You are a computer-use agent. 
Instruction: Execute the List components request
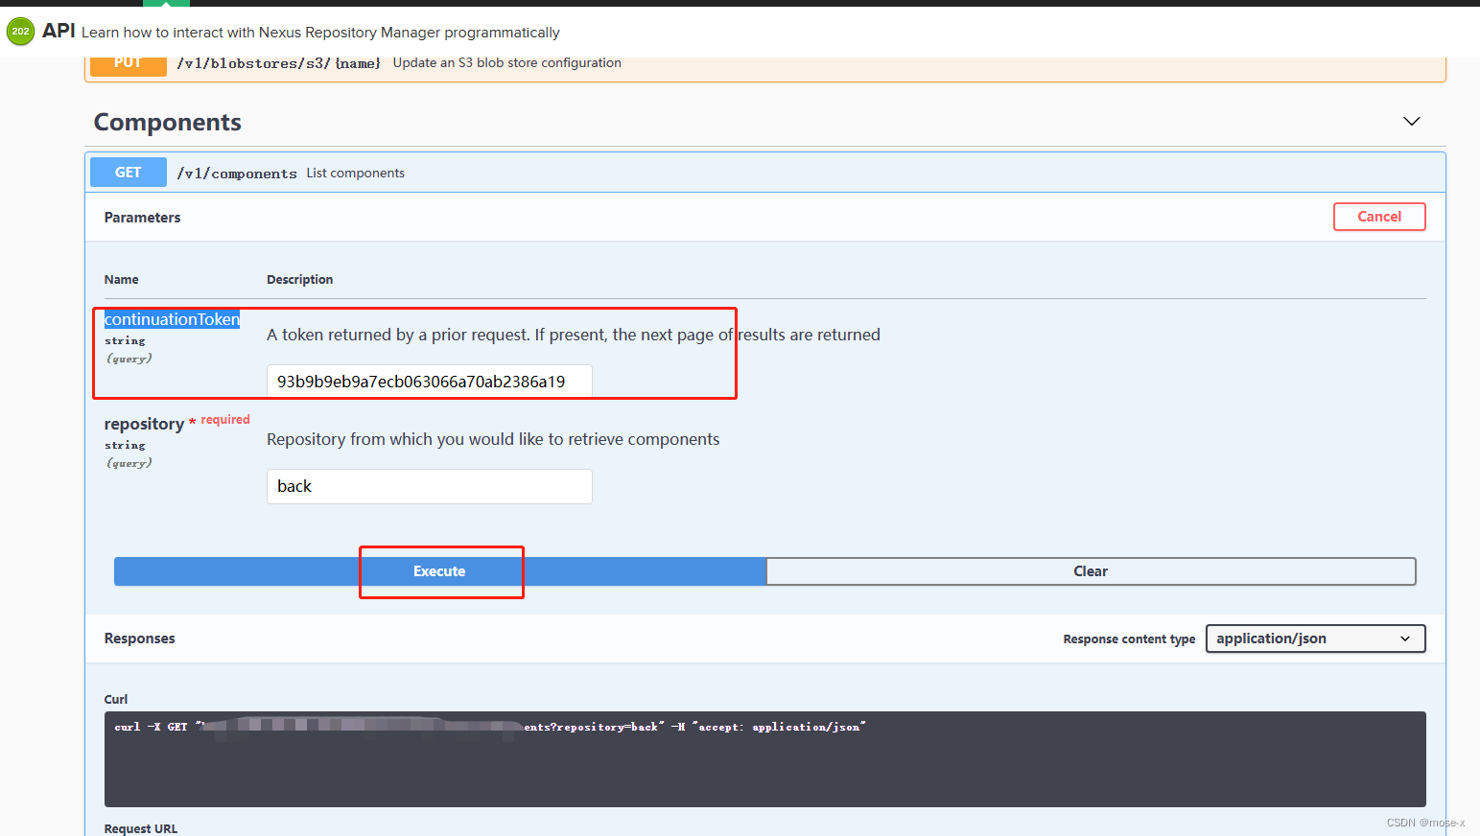click(439, 571)
